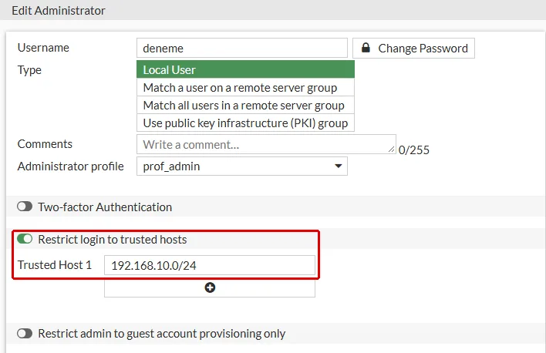The width and height of the screenshot is (546, 353).
Task: Toggle Restrict admin to guest account provisioning
Action: tap(25, 334)
